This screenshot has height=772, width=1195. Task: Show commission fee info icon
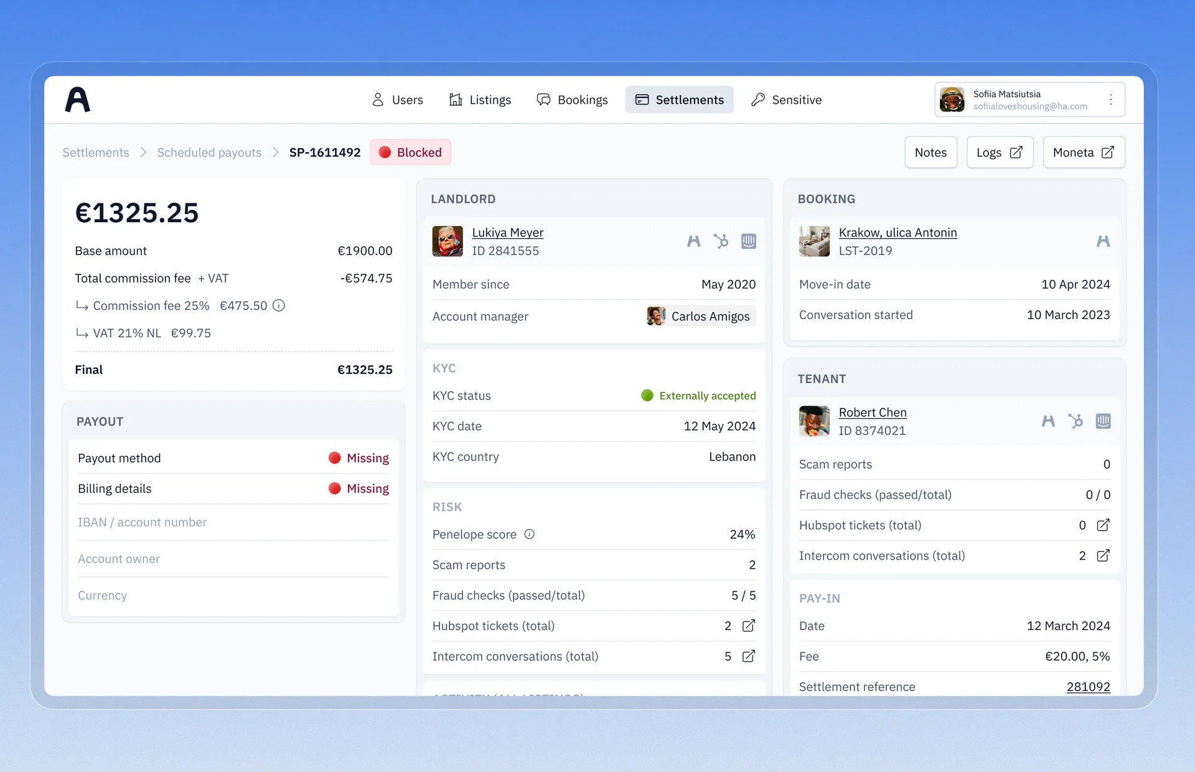(x=279, y=305)
